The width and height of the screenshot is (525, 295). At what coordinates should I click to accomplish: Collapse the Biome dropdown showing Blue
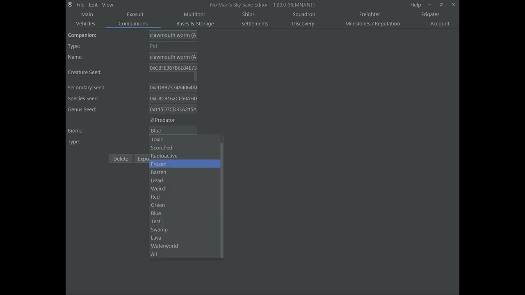173,131
